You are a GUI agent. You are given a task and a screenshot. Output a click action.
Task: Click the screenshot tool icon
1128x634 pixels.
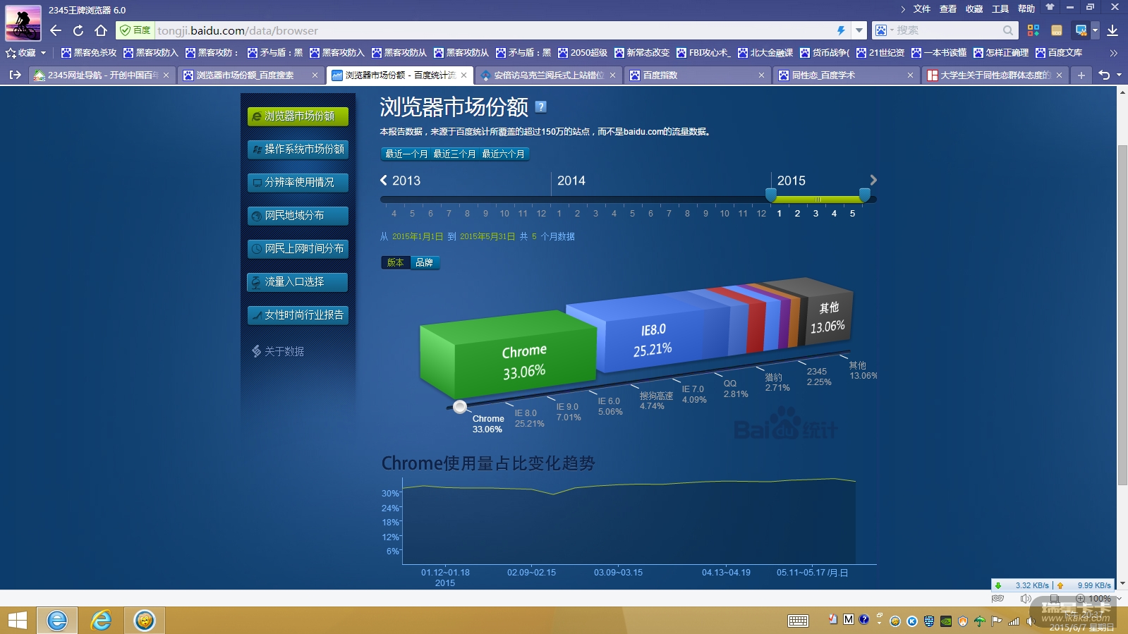tap(1081, 30)
